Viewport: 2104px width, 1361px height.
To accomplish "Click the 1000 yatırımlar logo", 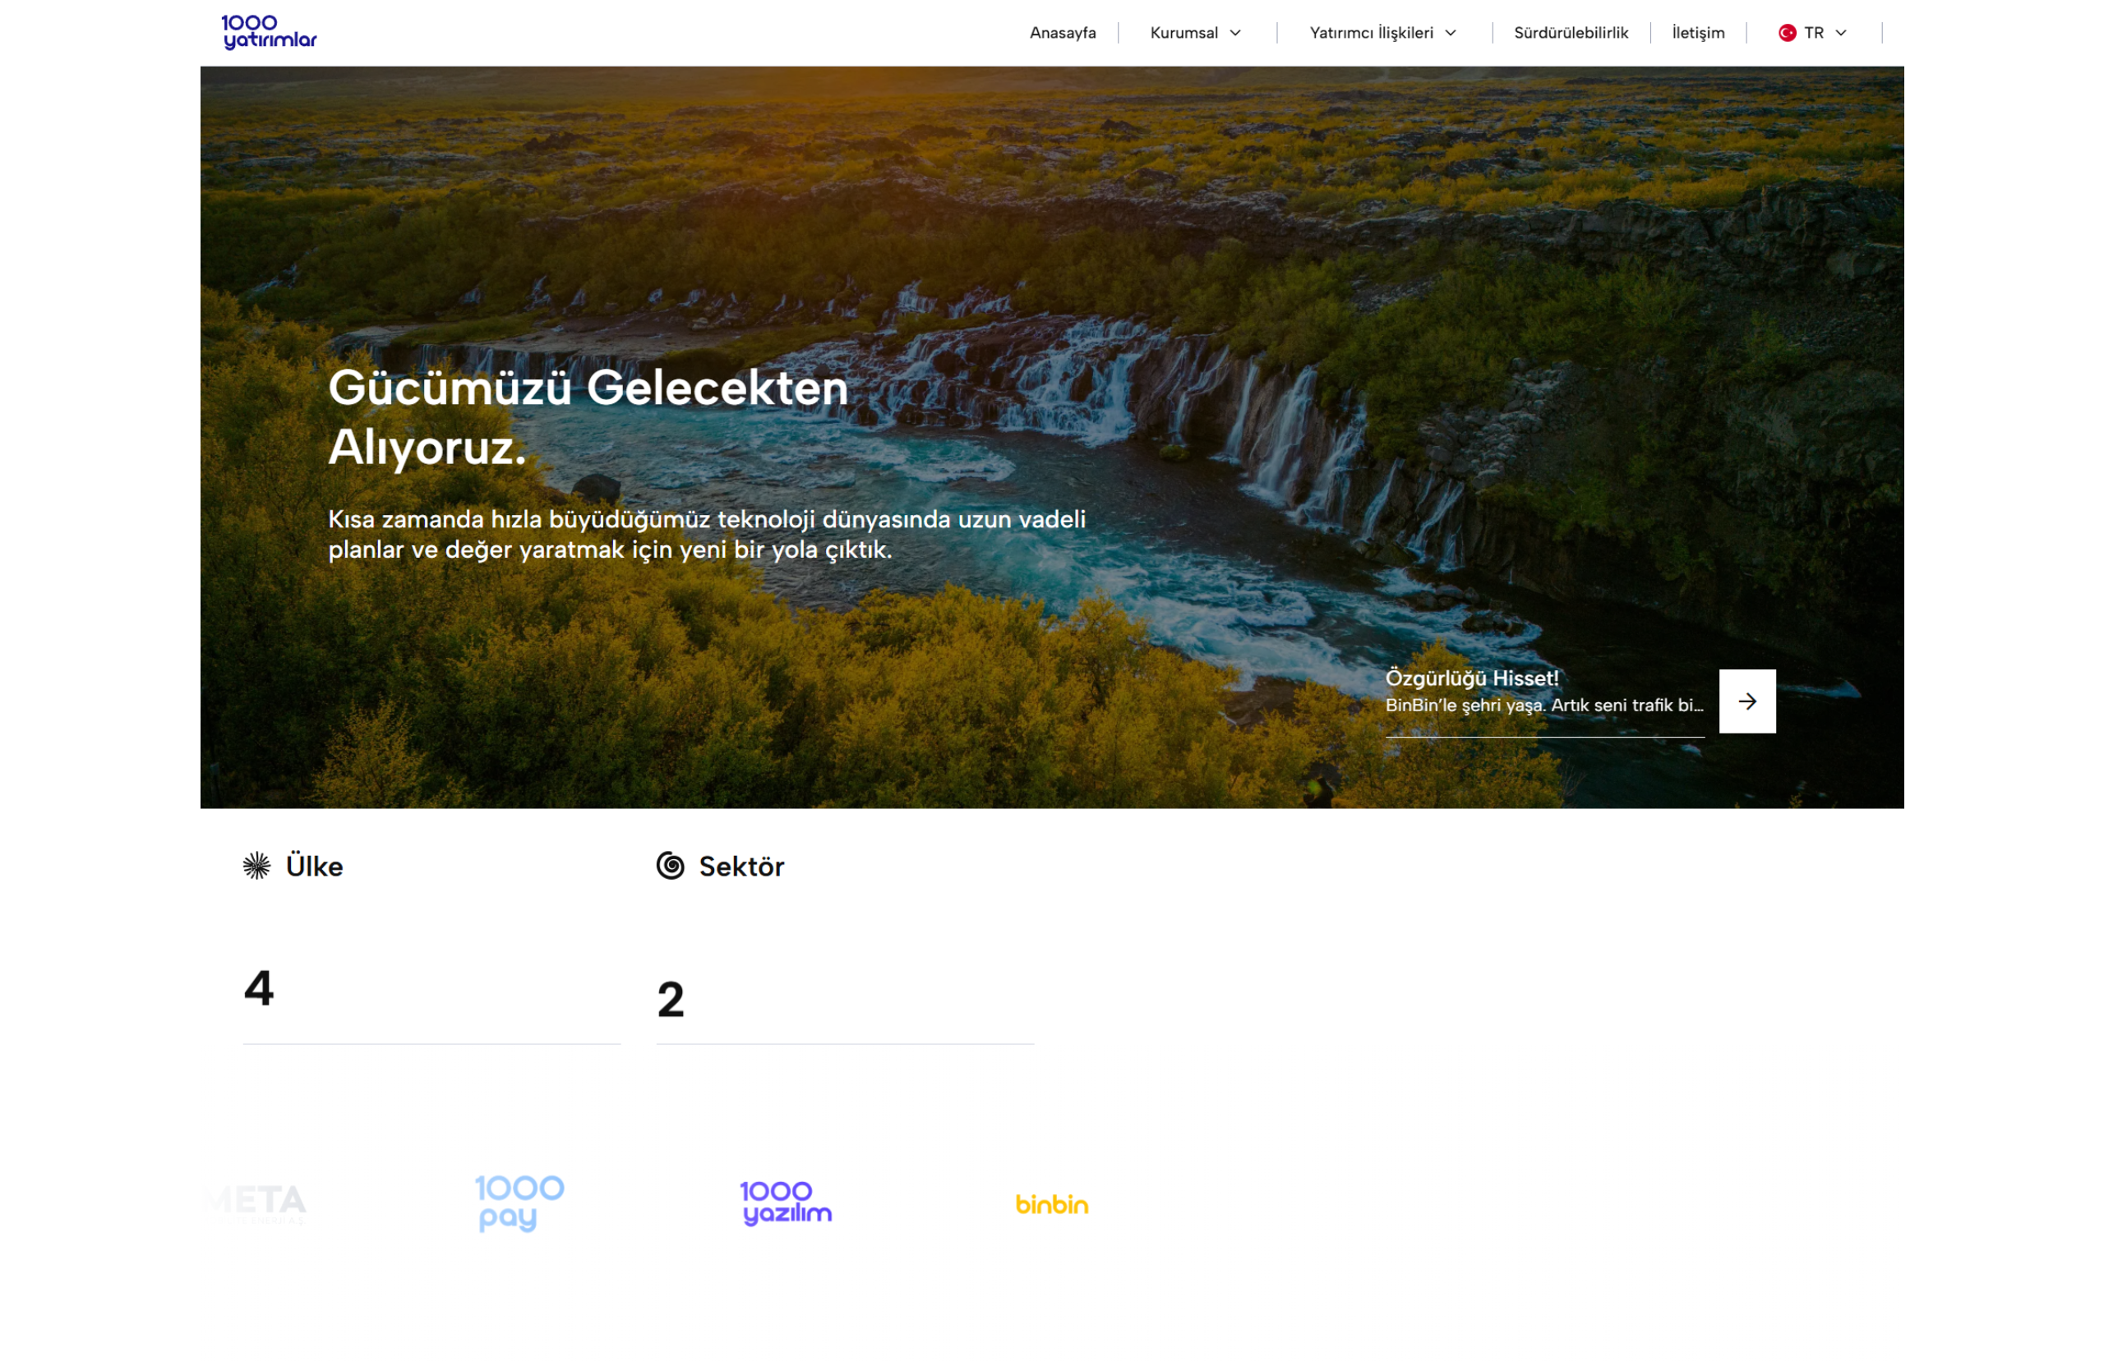I will click(269, 32).
